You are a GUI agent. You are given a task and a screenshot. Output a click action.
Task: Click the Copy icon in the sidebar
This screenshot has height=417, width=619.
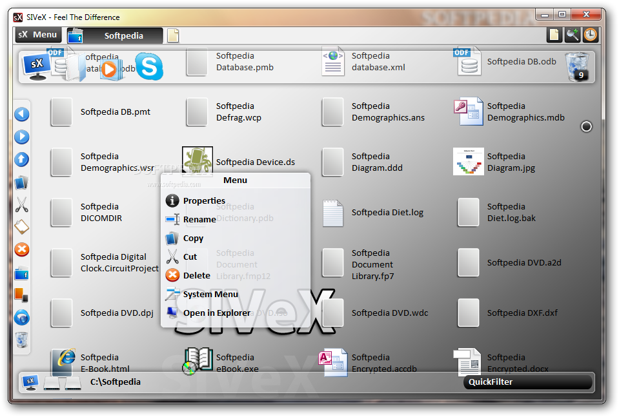point(22,182)
